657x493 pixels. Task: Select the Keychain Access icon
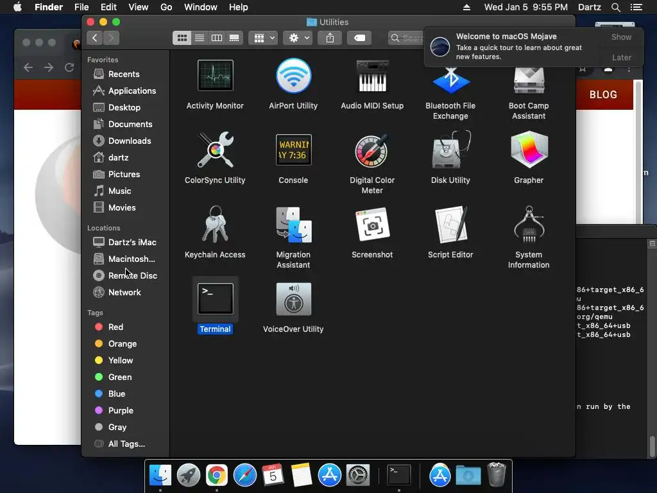point(215,224)
